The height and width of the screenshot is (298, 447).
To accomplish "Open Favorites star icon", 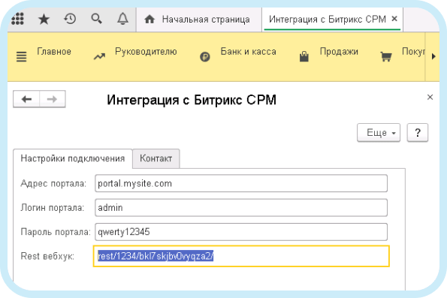I will click(44, 19).
